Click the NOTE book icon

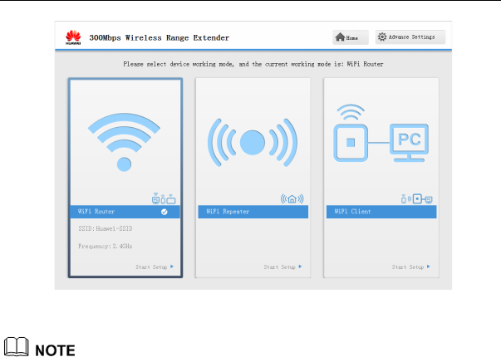pos(17,346)
